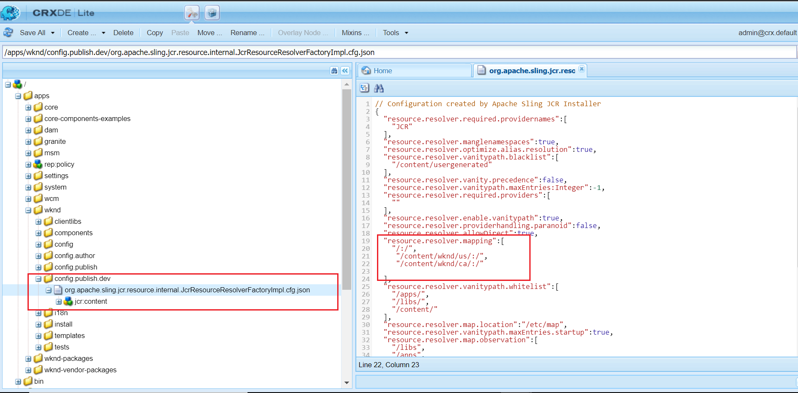Open the tools hammer icon in the header
798x393 pixels.
pyautogui.click(x=192, y=13)
